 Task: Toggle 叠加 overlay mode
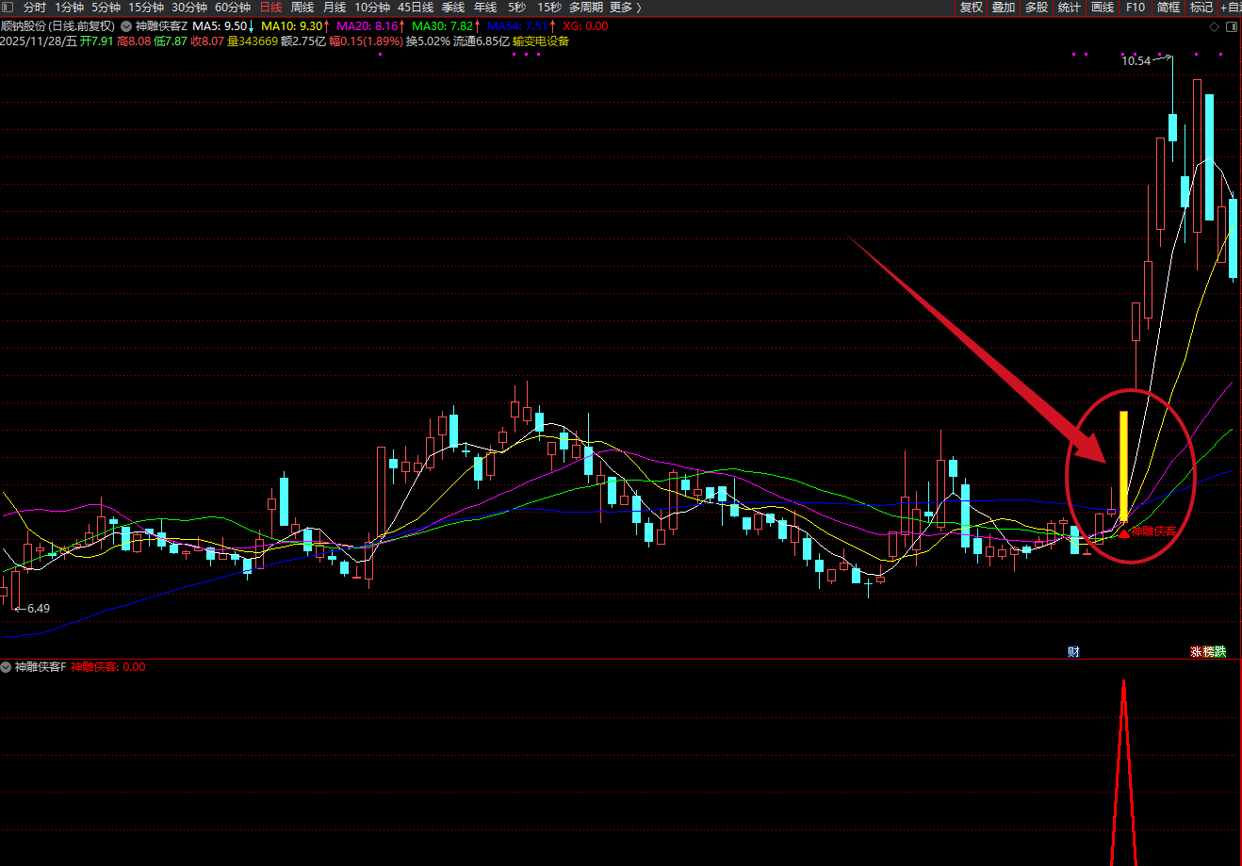tap(1004, 8)
